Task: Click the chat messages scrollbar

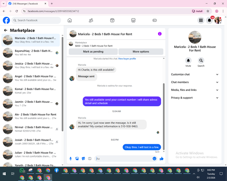Action: pyautogui.click(x=163, y=116)
